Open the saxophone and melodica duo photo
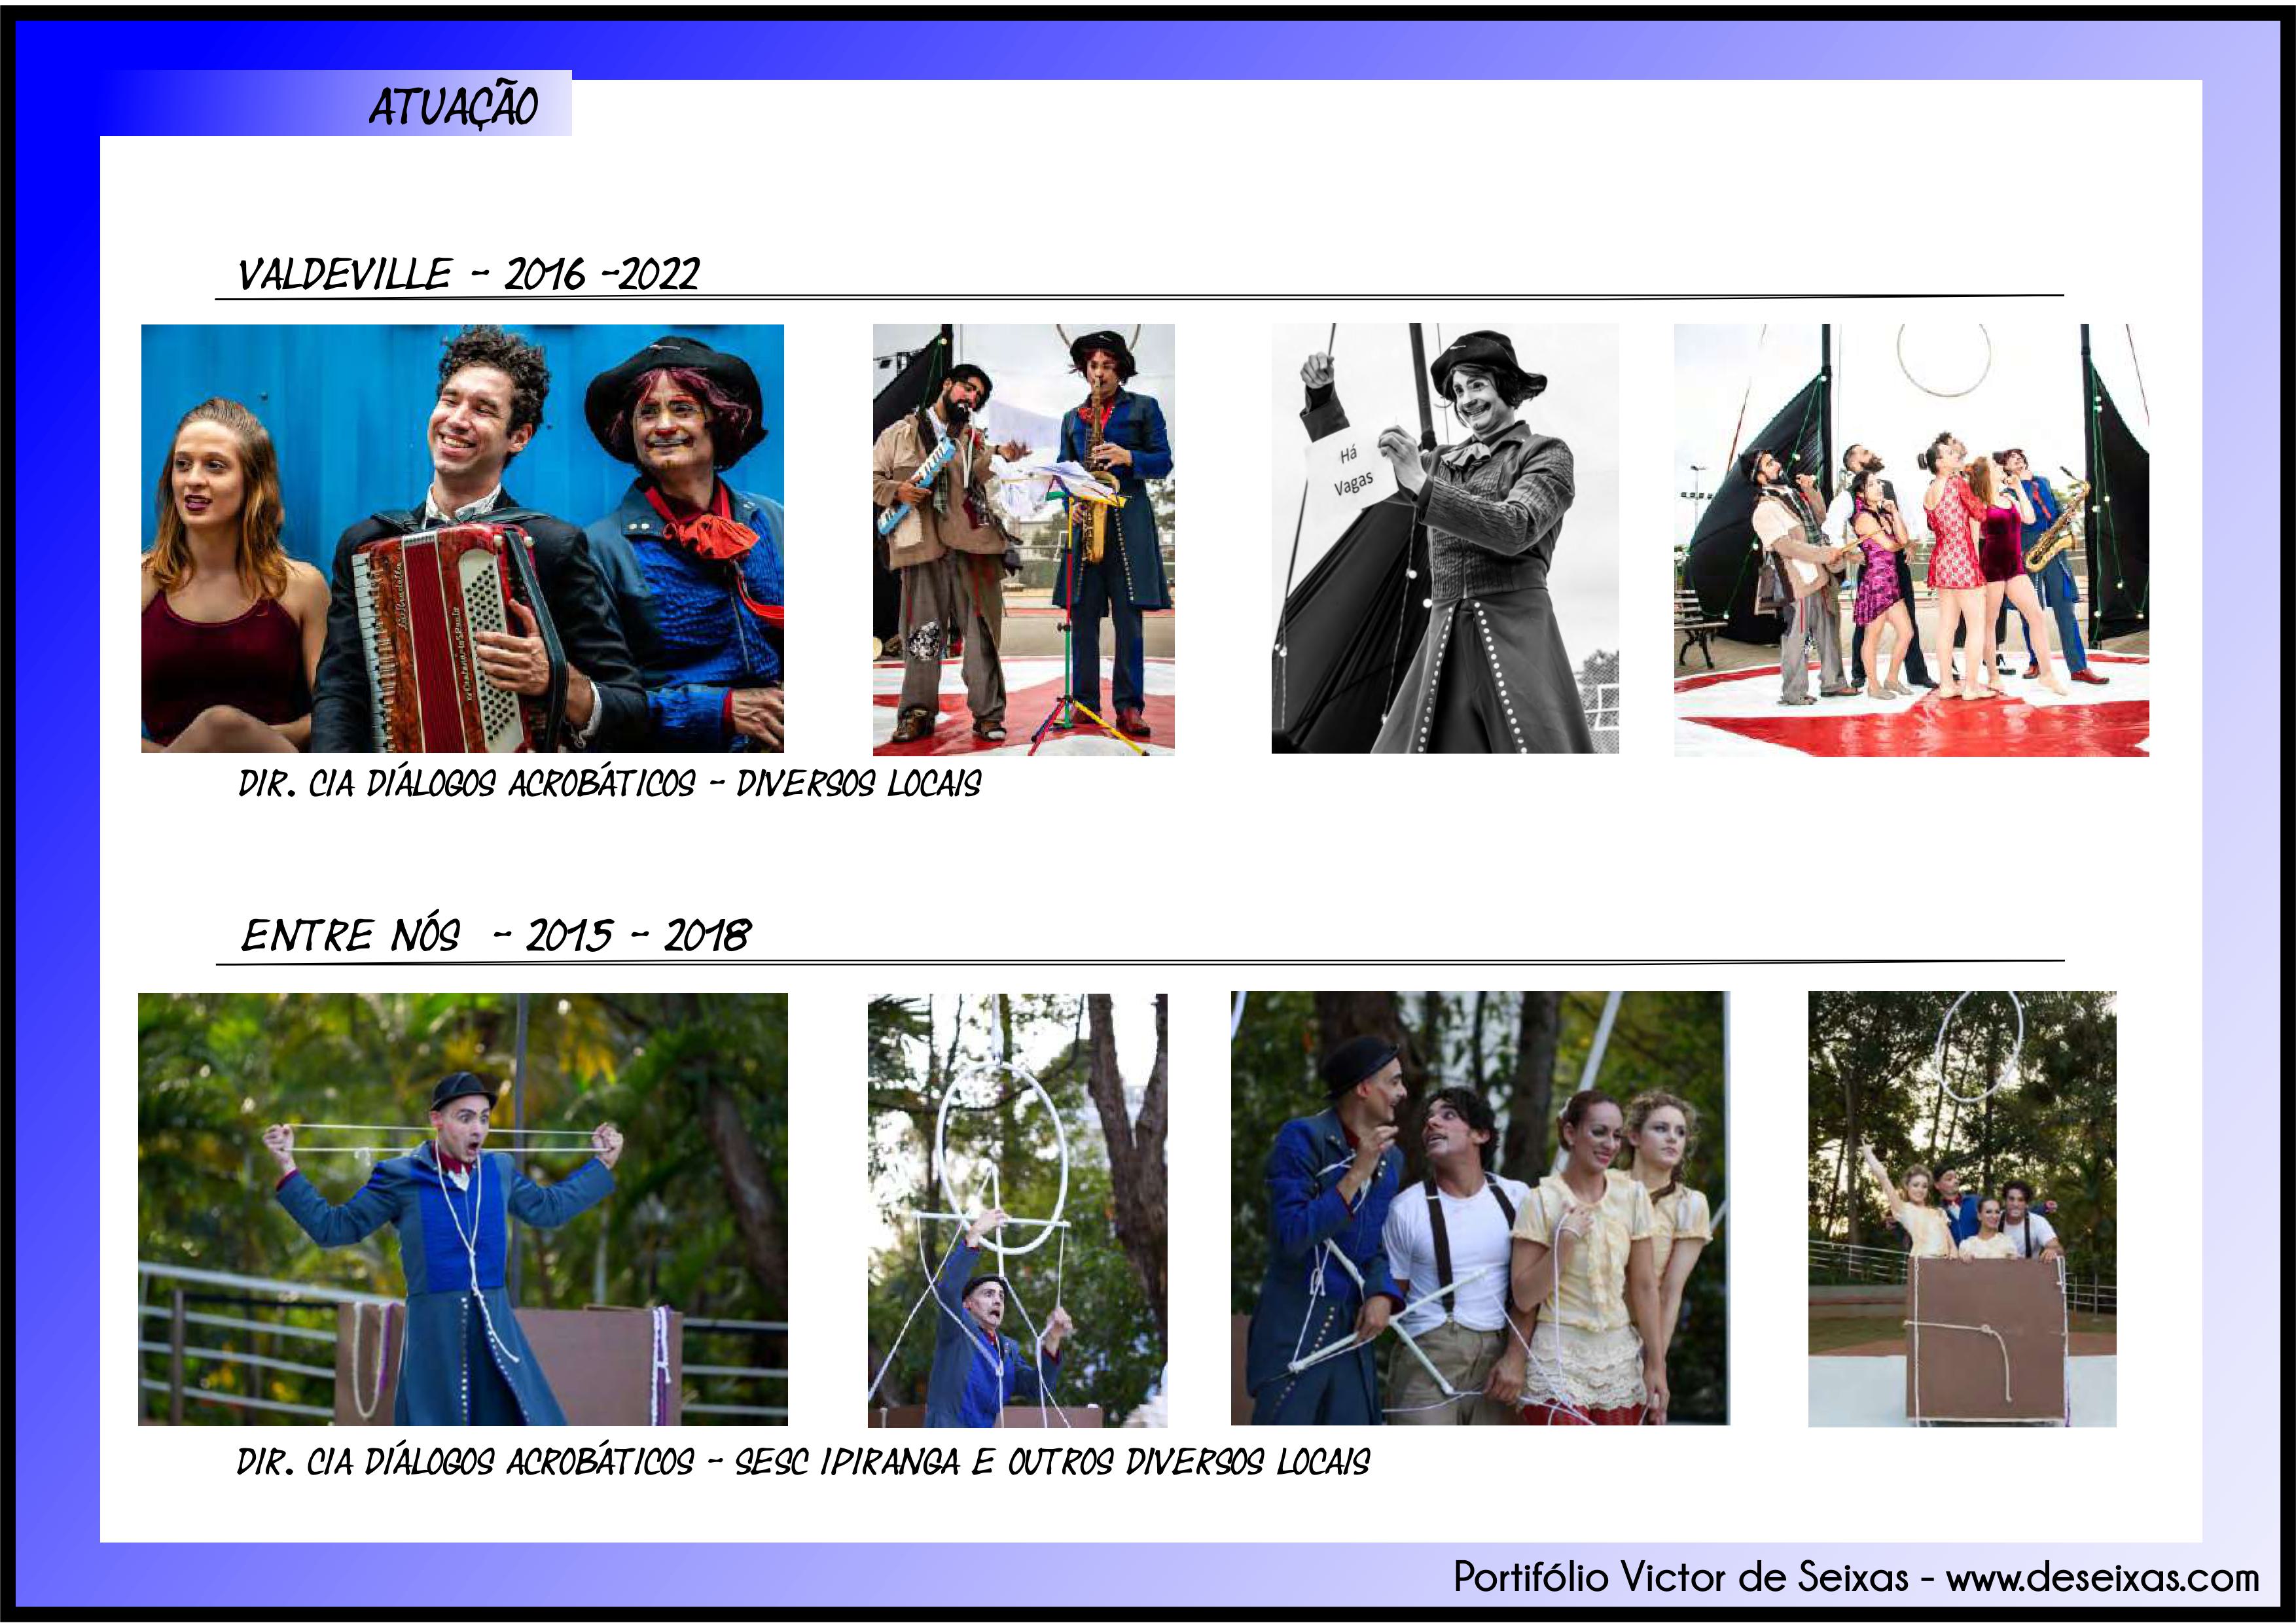Screen dimensions: 2296x1623 coord(1023,540)
